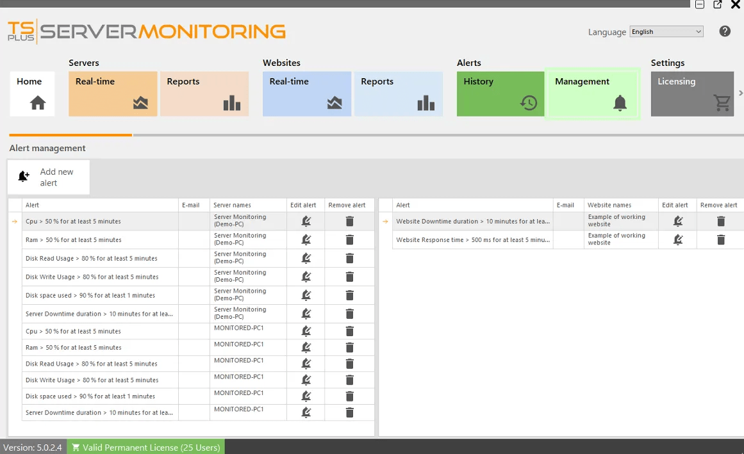Click the TSplus Server Monitoring logo
This screenshot has height=454, width=744.
coord(147,31)
